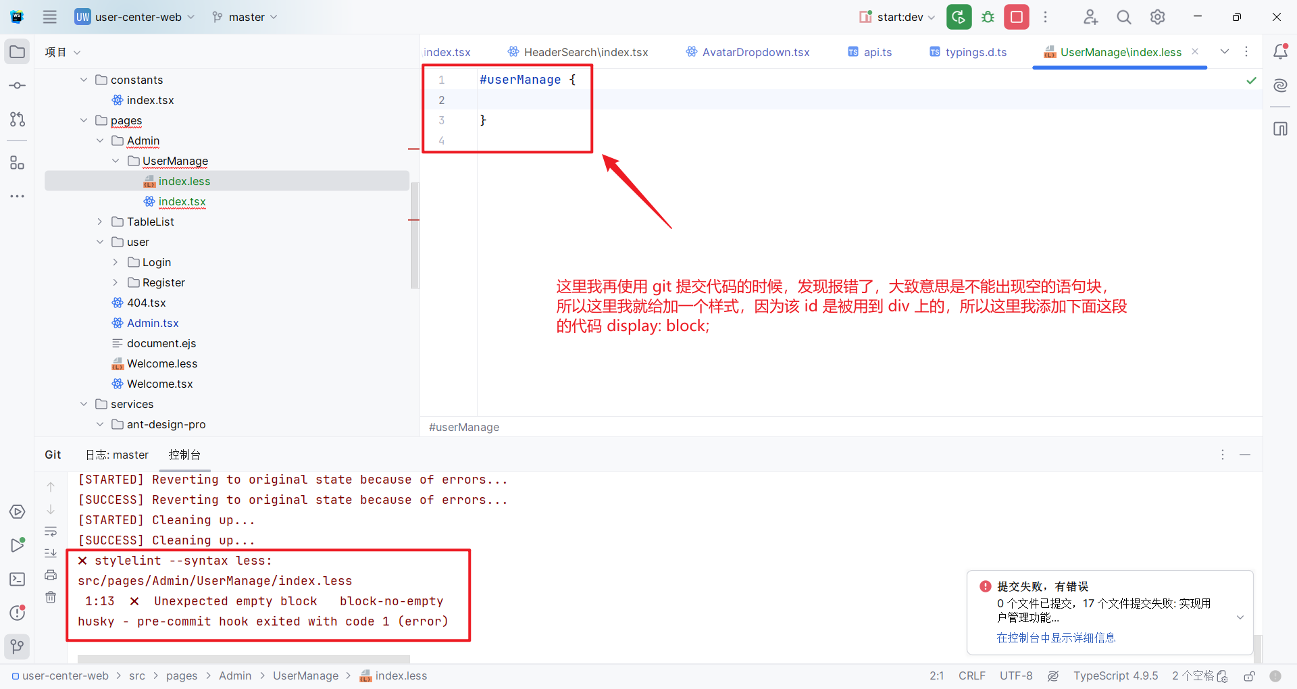Viewport: 1297px width, 689px height.
Task: Switch to the 日志: master tab
Action: pos(117,455)
